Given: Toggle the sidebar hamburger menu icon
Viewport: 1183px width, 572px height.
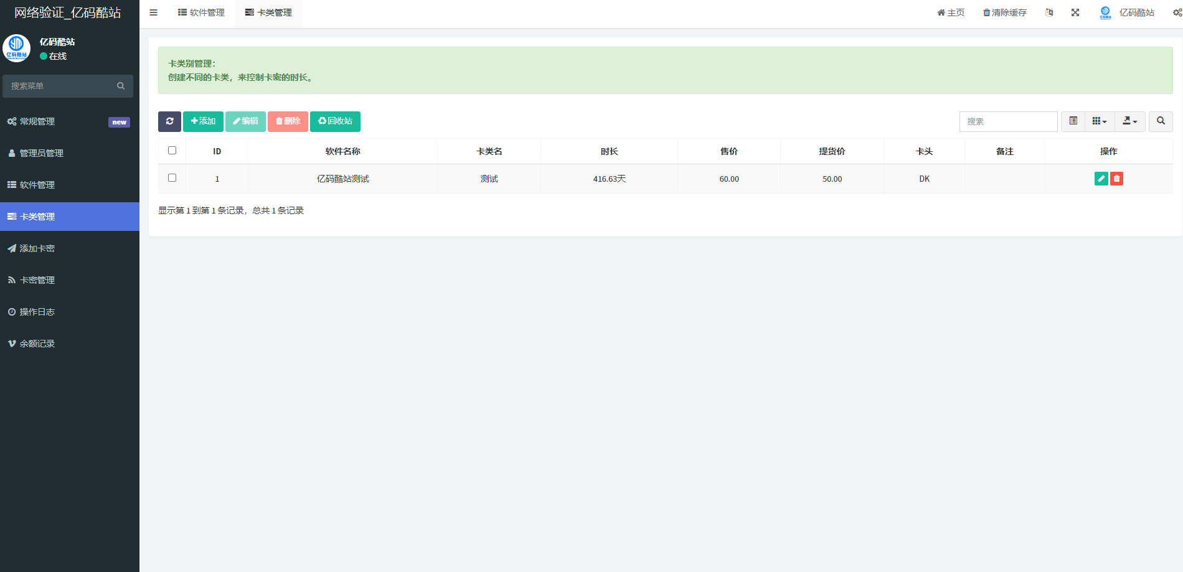Looking at the screenshot, I should [x=153, y=12].
